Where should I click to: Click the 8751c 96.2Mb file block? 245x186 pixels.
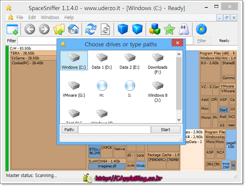point(95,151)
